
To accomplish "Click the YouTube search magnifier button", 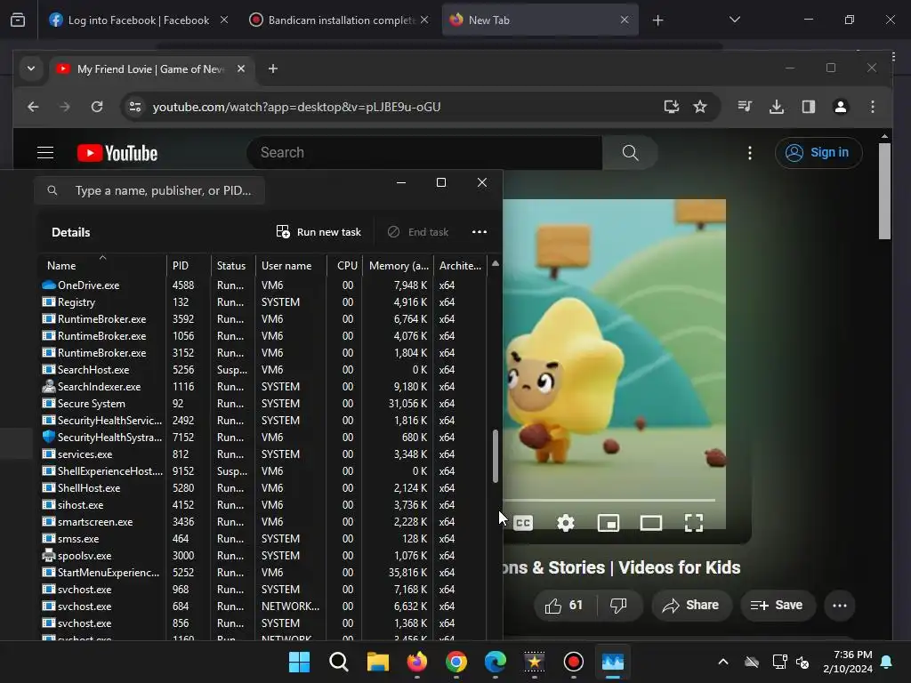I will point(631,153).
